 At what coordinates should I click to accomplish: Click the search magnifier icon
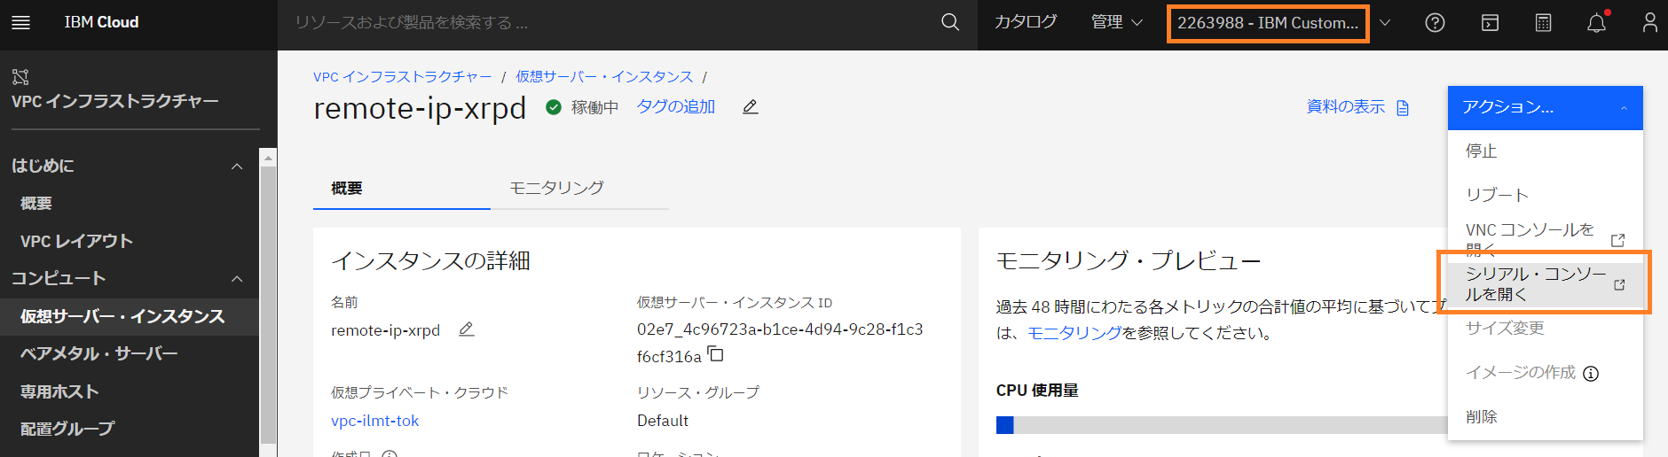(x=950, y=22)
